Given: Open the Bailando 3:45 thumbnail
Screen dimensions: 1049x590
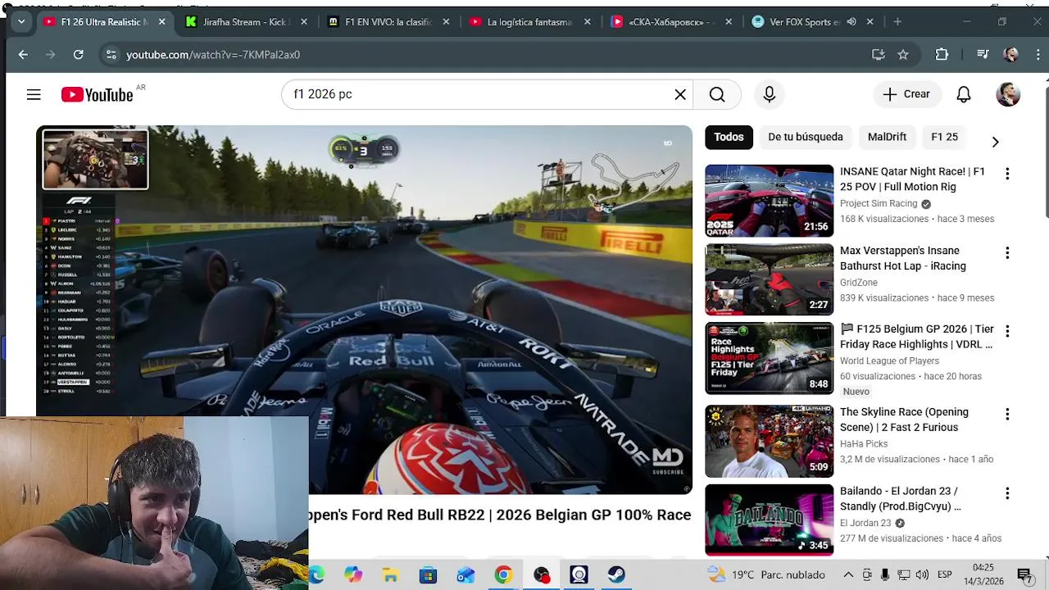Looking at the screenshot, I should (x=769, y=520).
